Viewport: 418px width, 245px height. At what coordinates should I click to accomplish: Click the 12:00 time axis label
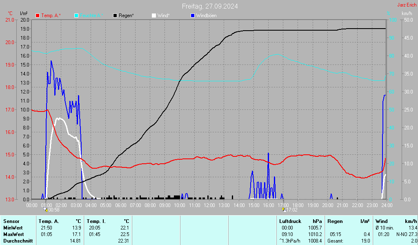[209, 205]
